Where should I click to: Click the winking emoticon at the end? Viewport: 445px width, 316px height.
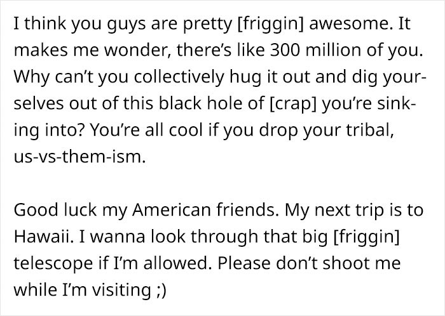coord(161,291)
